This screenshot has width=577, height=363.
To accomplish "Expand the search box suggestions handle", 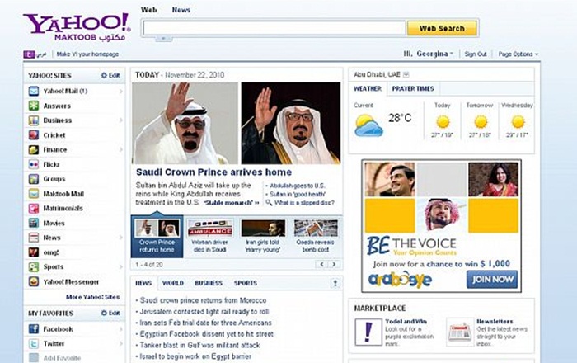I will (x=163, y=38).
